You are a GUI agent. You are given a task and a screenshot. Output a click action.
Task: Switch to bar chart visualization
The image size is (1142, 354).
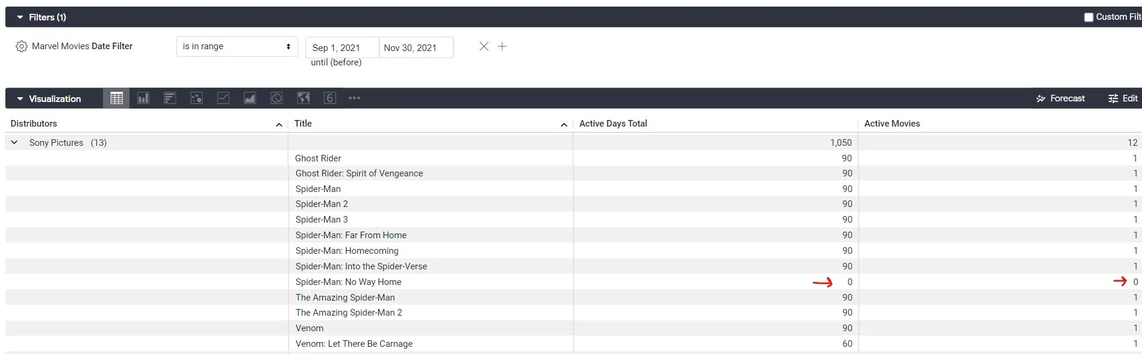[x=170, y=98]
